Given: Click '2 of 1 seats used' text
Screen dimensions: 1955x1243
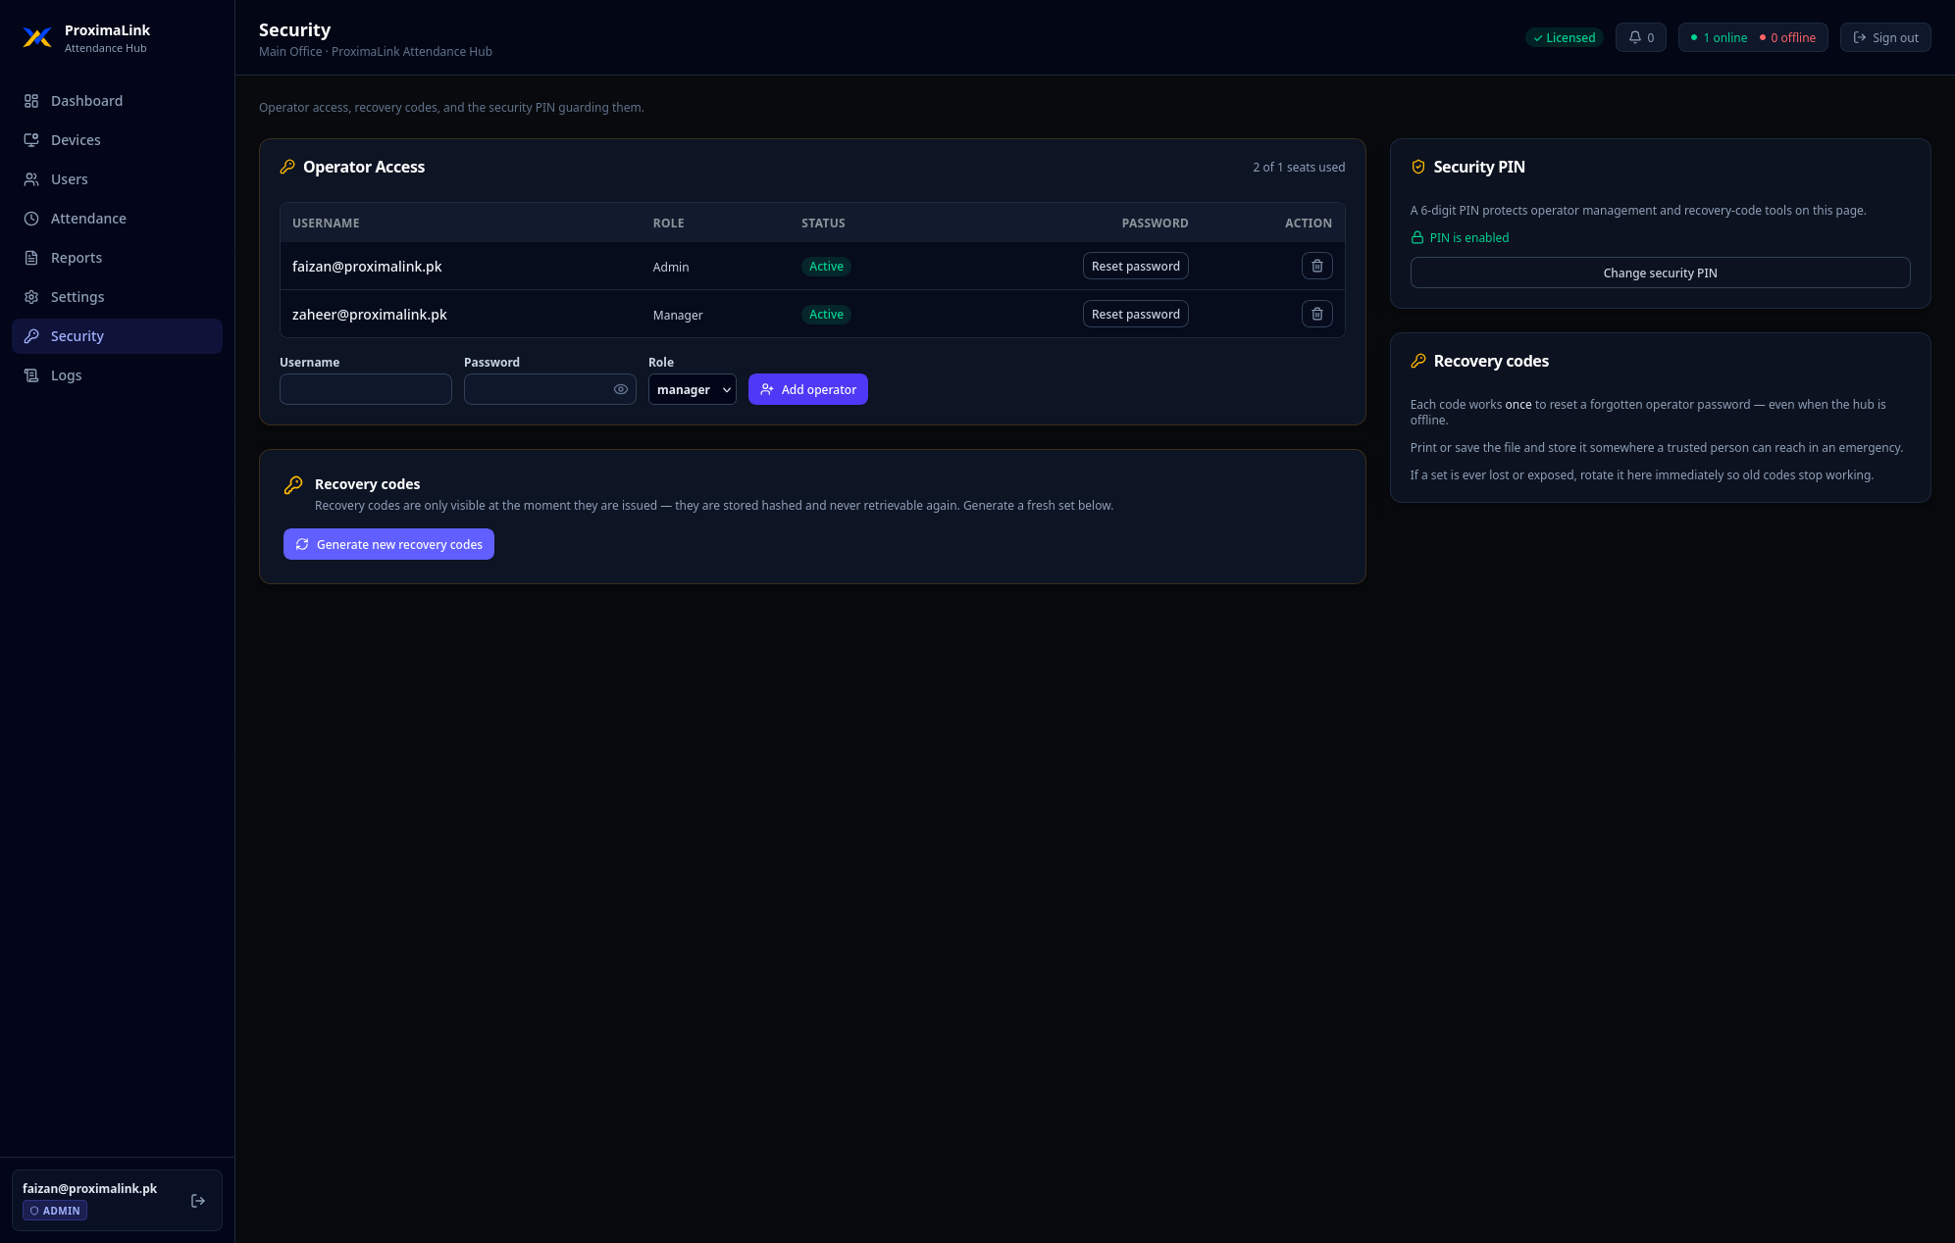Looking at the screenshot, I should point(1299,168).
